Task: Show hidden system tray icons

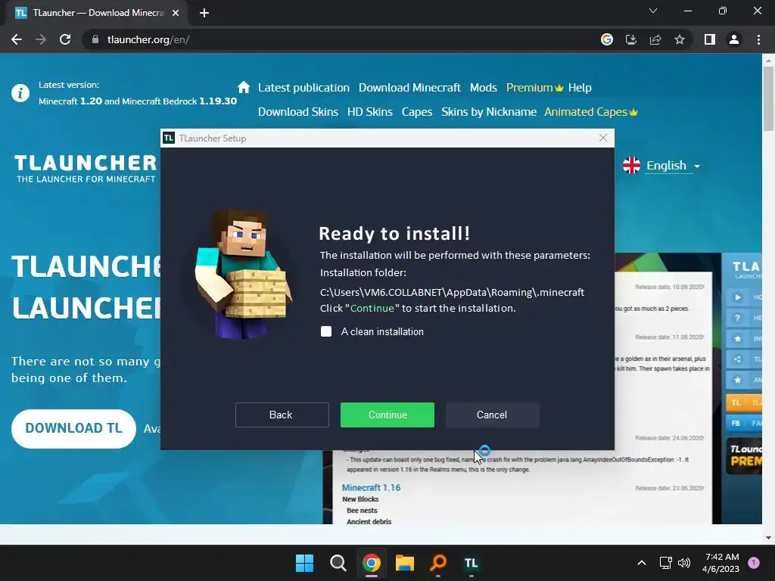Action: 642,563
